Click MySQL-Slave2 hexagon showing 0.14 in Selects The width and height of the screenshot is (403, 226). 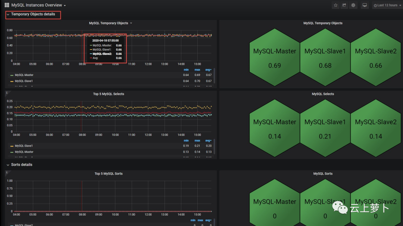point(375,128)
